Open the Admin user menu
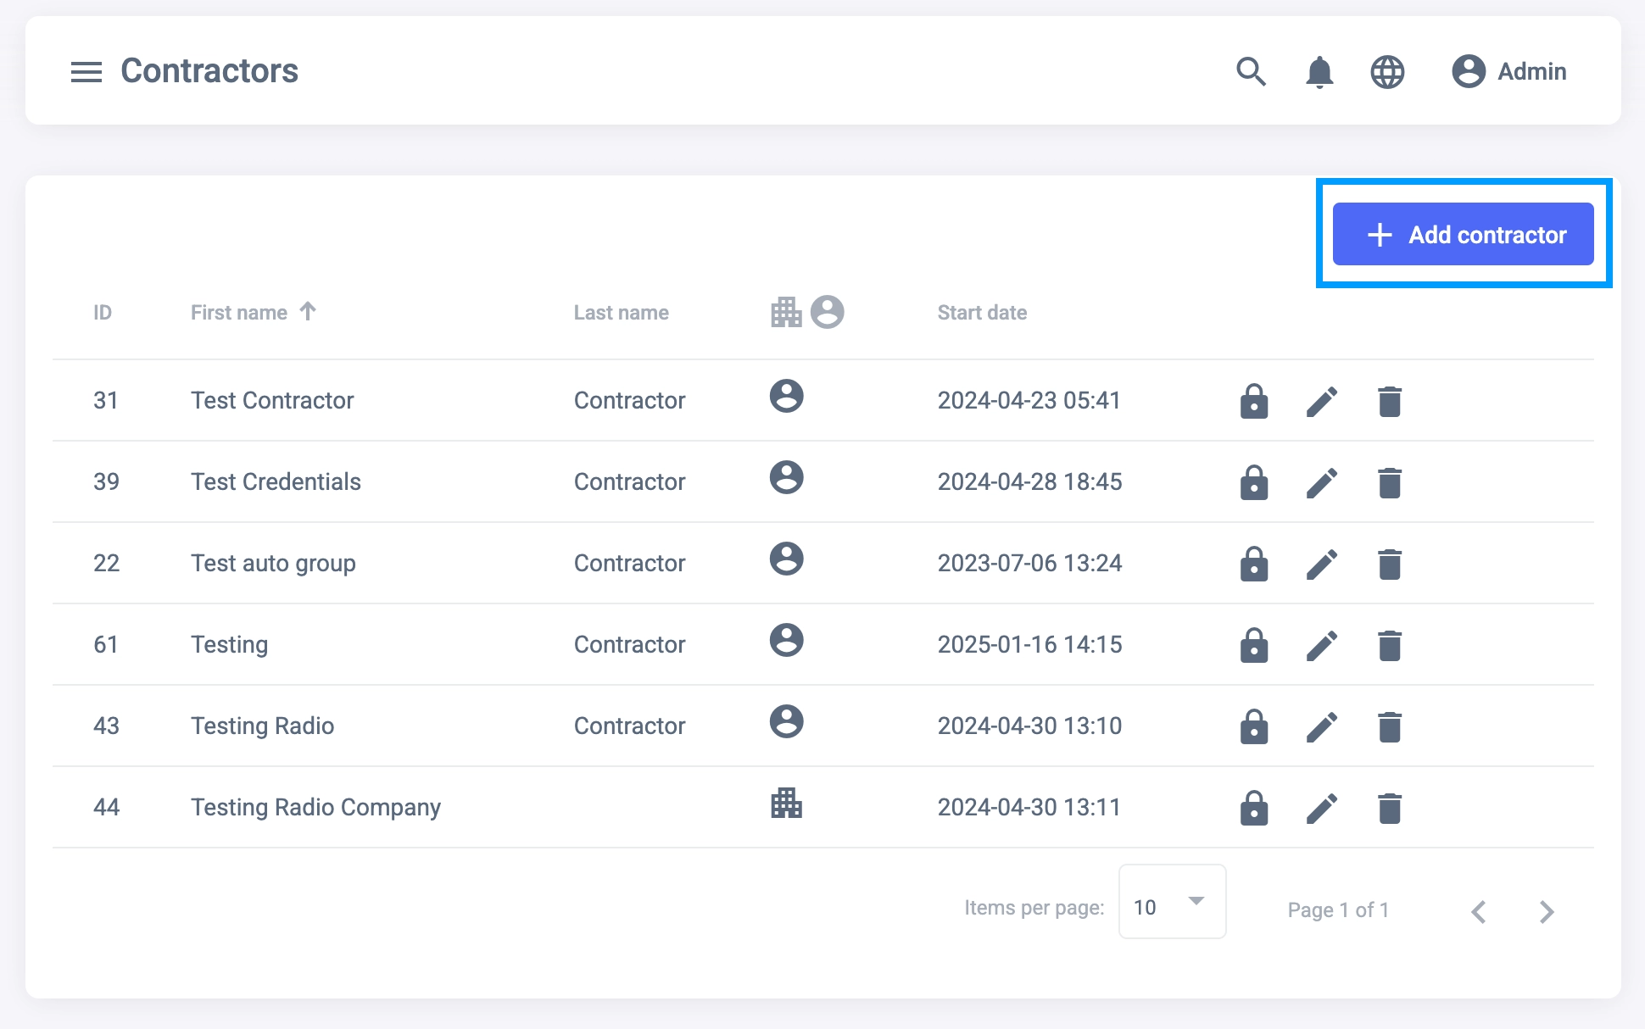The width and height of the screenshot is (1645, 1029). pos(1509,72)
